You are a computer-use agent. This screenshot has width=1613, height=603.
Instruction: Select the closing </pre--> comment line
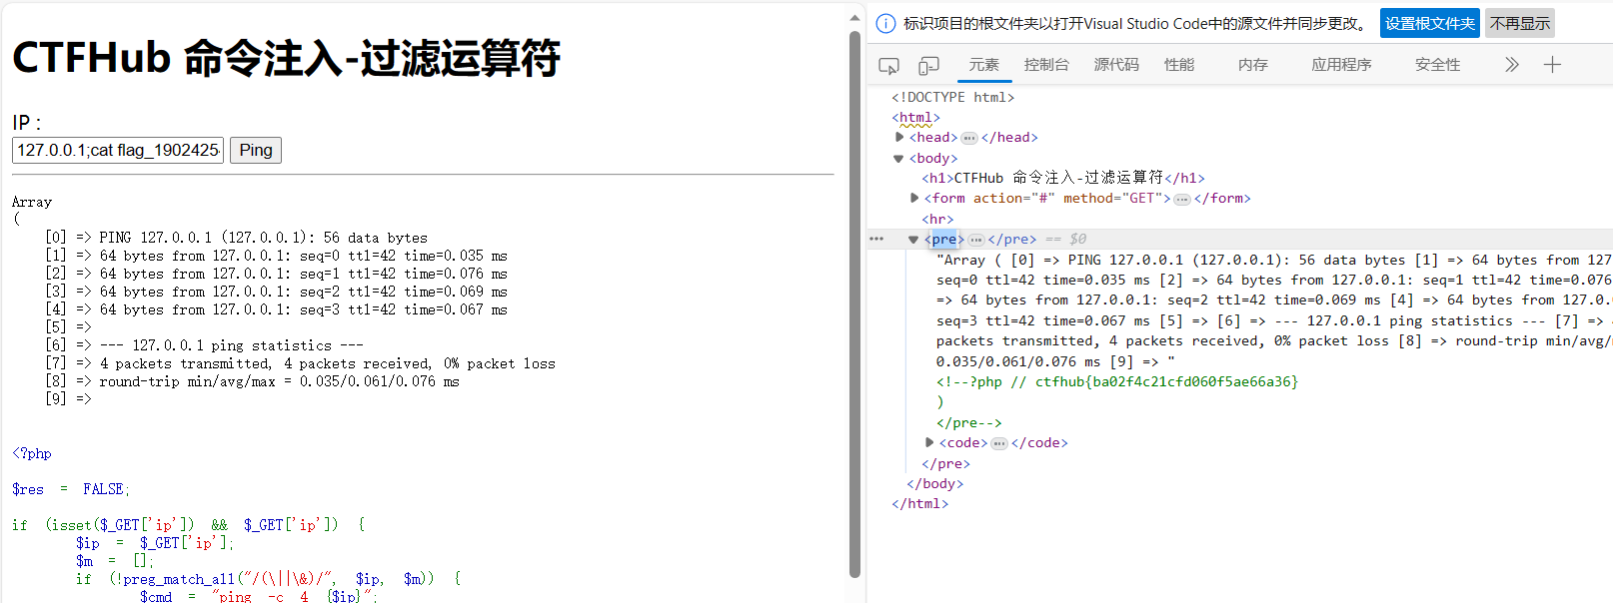coord(968,423)
